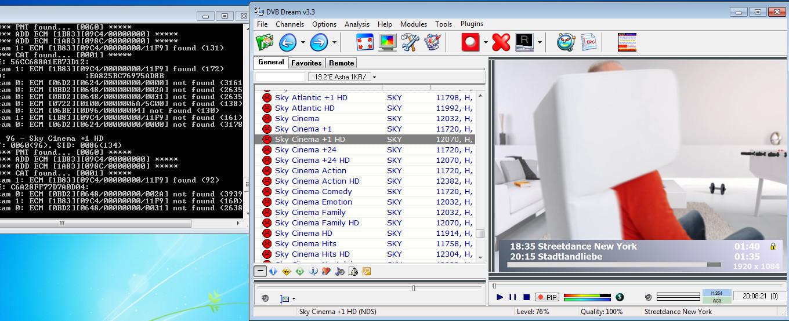The width and height of the screenshot is (789, 321).
Task: Open the Analysis menu
Action: coord(357,24)
